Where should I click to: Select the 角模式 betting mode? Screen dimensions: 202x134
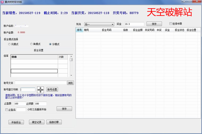[31, 44]
